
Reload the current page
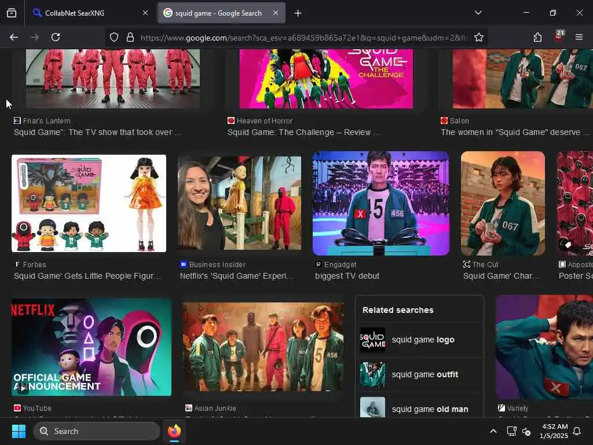coord(56,37)
